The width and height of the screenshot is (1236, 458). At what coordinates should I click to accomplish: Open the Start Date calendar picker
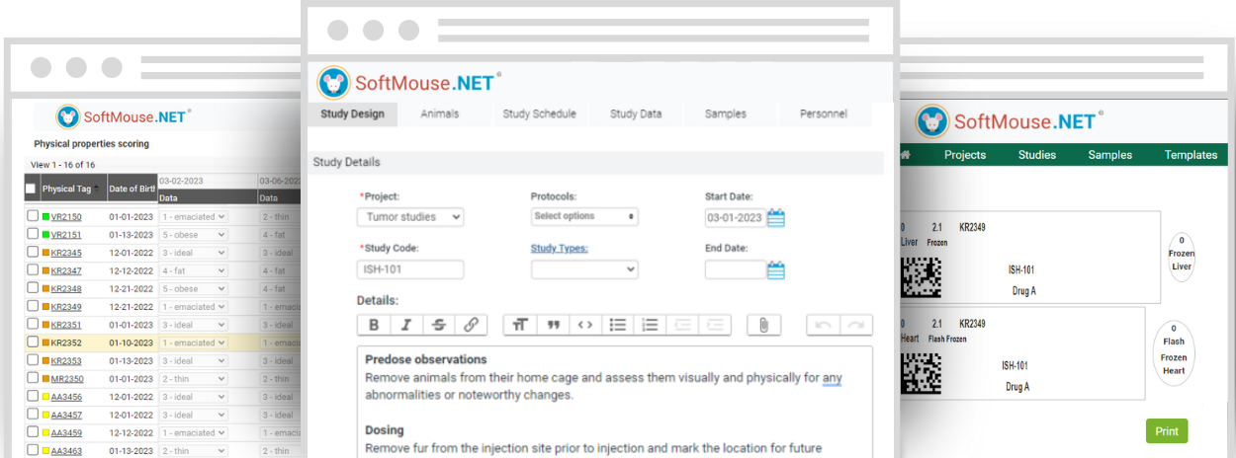[776, 217]
